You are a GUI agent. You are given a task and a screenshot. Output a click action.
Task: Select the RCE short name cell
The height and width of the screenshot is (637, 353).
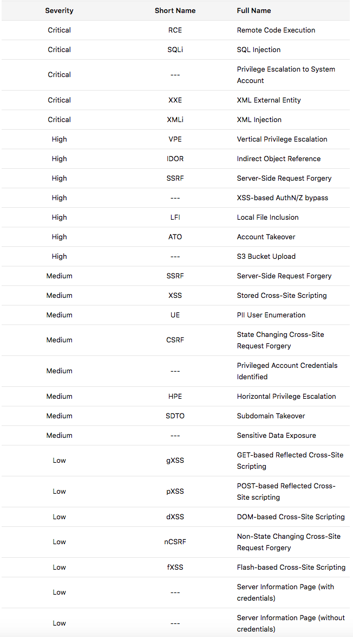coord(175,30)
